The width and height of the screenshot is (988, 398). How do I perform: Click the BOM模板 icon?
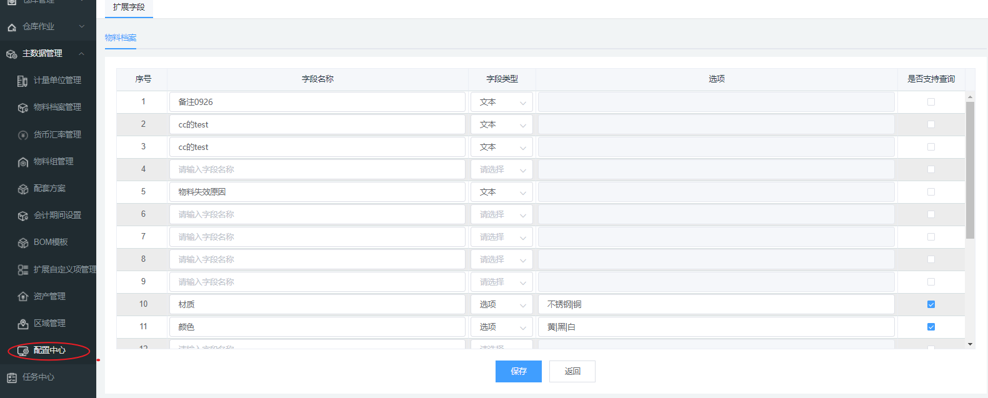(22, 242)
